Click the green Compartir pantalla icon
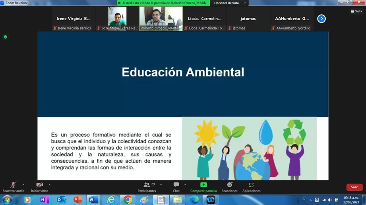This screenshot has height=205, width=366. [203, 185]
